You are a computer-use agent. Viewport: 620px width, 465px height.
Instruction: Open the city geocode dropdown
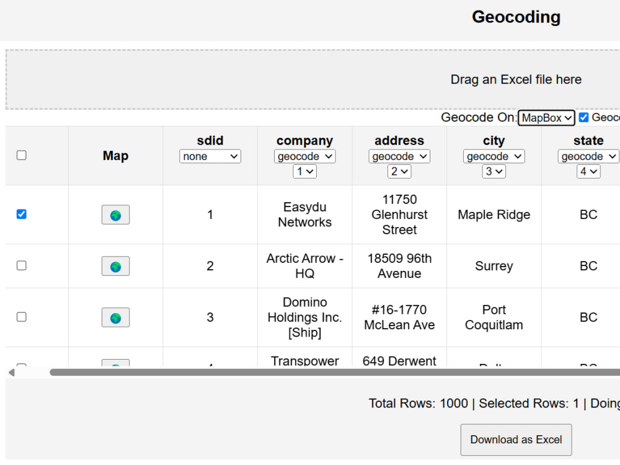(494, 157)
